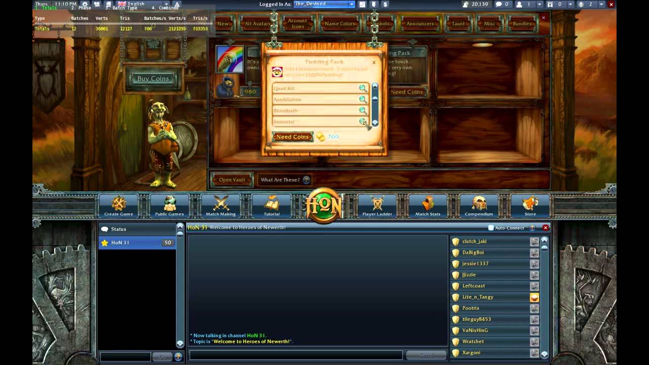Click the chat message input field
This screenshot has height=365, width=649.
pyautogui.click(x=296, y=355)
